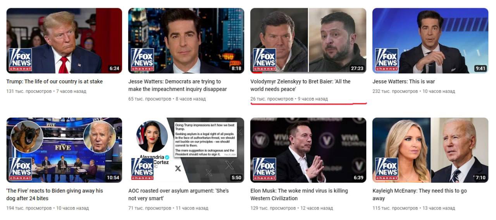Open the Elon Musk Viva Technology thumbnail

click(308, 150)
